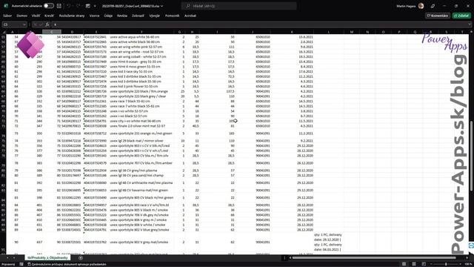Viewport: 474px width, 267px height.
Task: Click the vertical scrollbar thumb
Action: (472, 156)
